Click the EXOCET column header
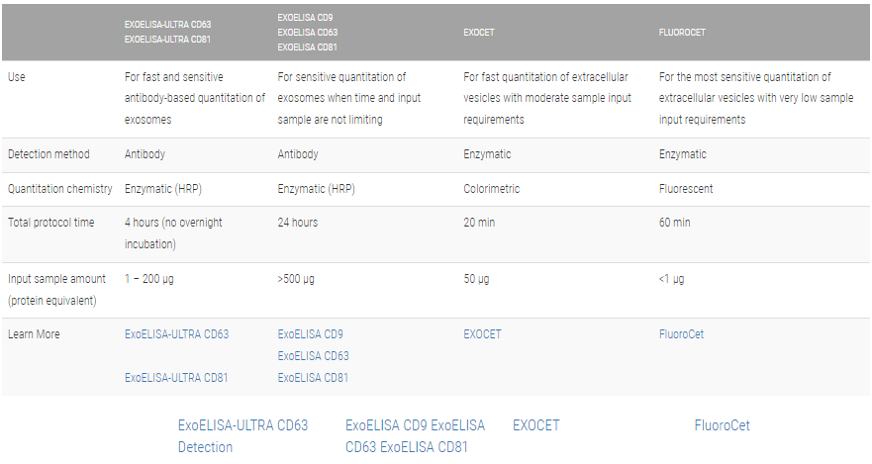 [479, 33]
